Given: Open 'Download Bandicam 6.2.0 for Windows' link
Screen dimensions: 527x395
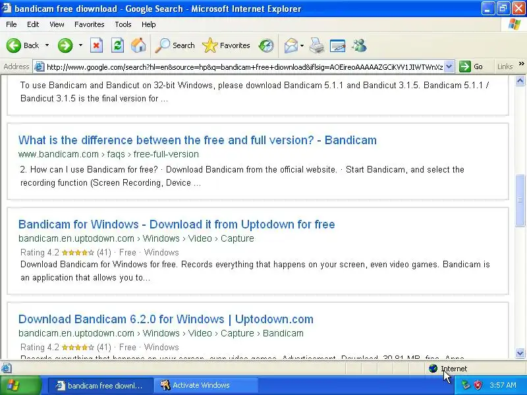Looking at the screenshot, I should point(166,319).
